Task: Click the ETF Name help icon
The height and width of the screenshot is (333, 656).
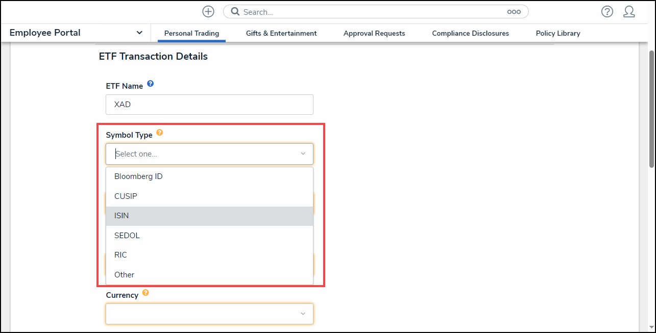Action: pyautogui.click(x=151, y=84)
